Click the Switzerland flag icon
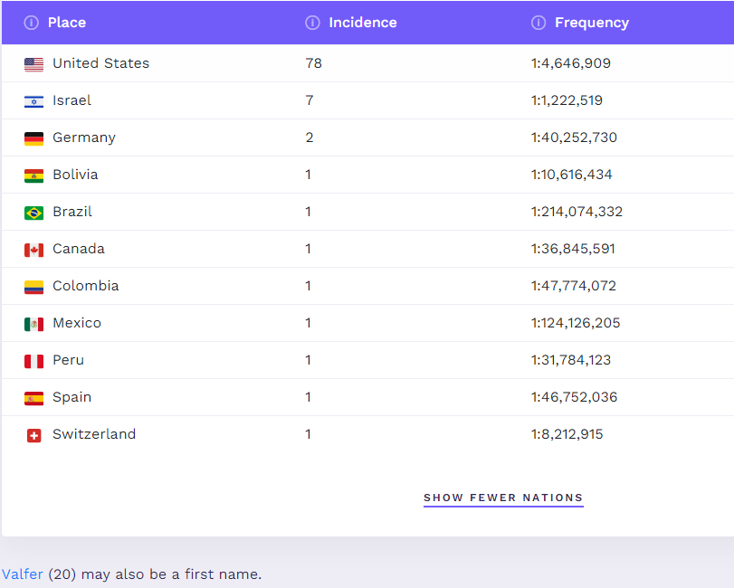Screen dimensions: 734x588 [33, 435]
